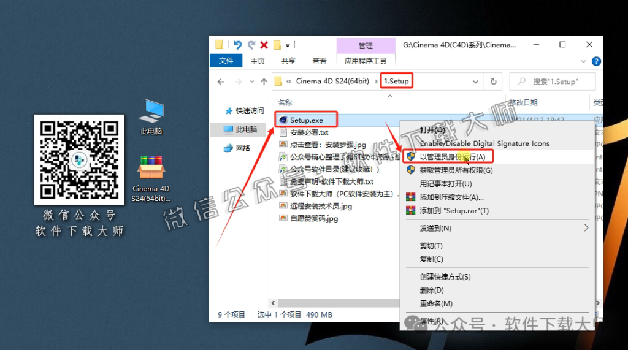
Task: Open the 应用程序工具 ribbon tab
Action: point(366,61)
